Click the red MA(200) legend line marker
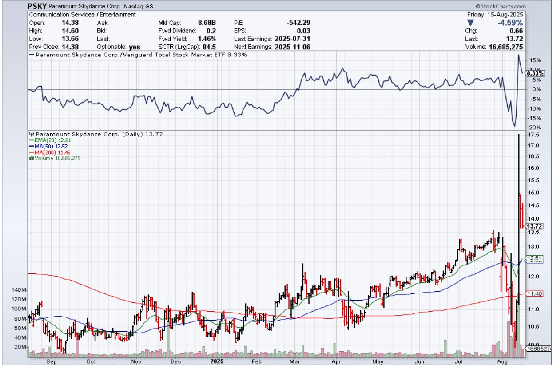 32,152
